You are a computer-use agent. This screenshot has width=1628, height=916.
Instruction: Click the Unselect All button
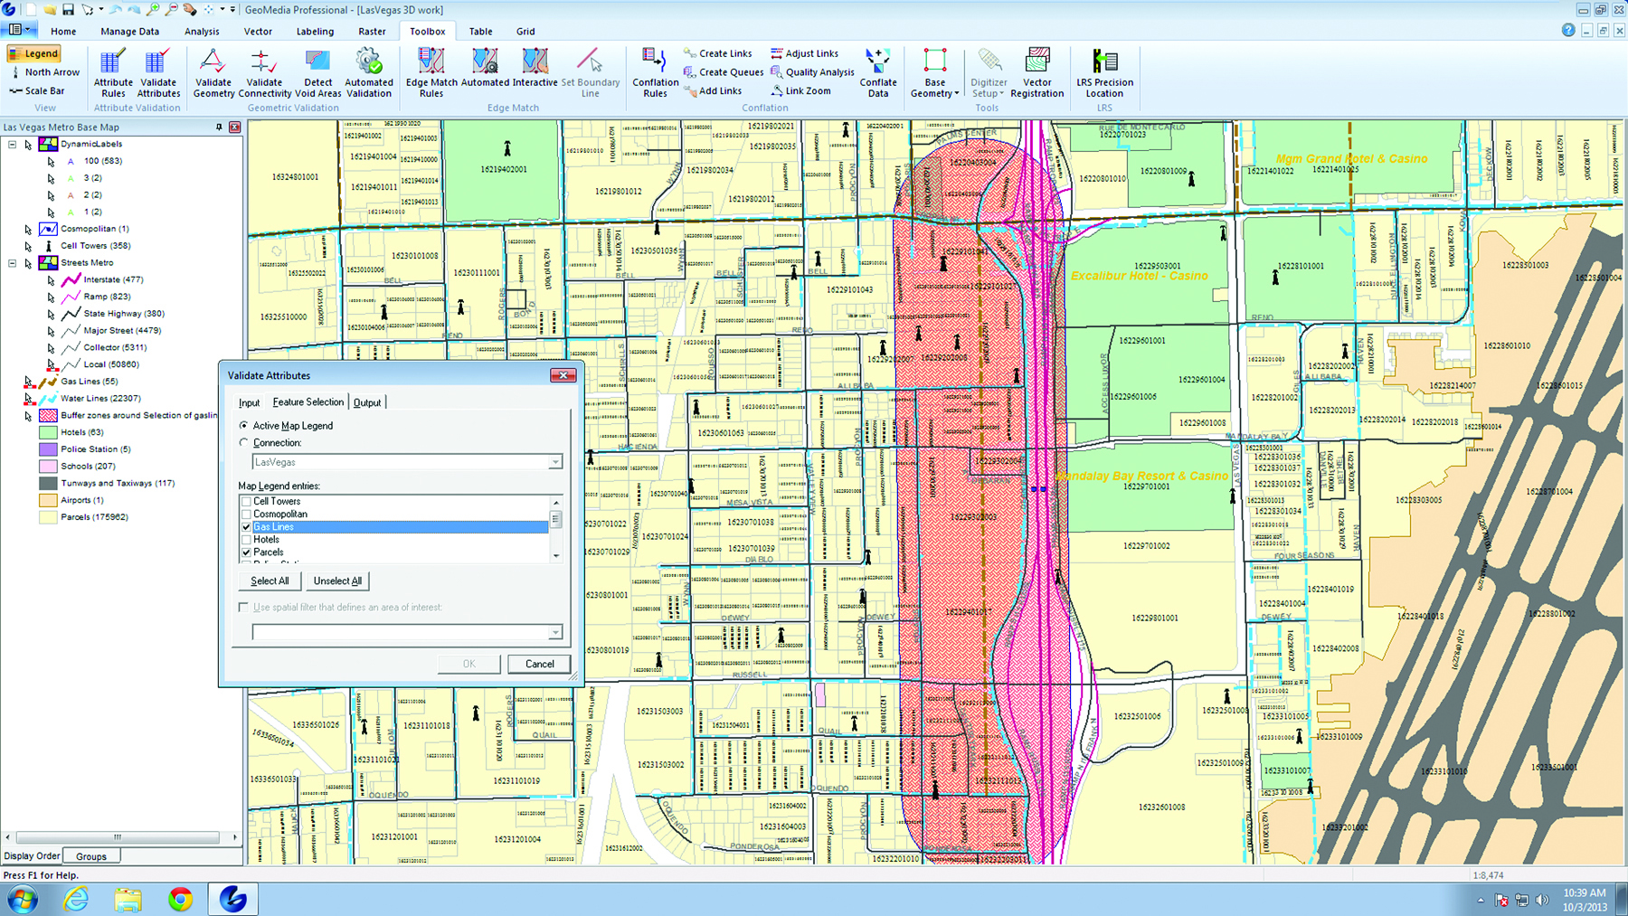[337, 581]
